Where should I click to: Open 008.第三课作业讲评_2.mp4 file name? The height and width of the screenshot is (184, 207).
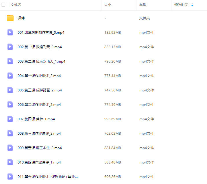coord(39,134)
